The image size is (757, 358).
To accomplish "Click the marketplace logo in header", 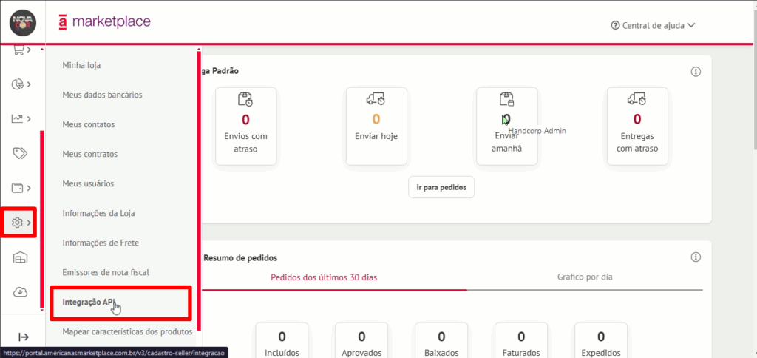I will pyautogui.click(x=103, y=22).
